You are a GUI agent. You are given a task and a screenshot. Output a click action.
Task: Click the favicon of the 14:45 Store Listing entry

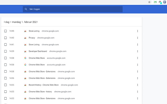tap(25, 31)
